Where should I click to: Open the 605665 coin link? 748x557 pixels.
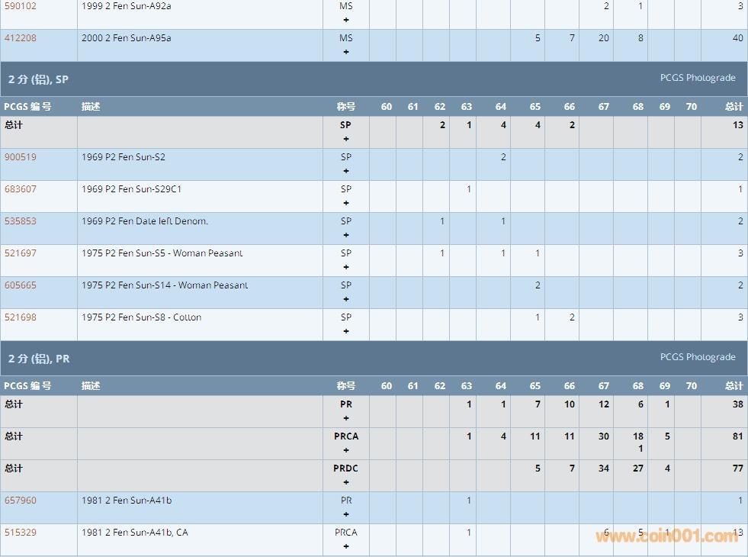(20, 285)
